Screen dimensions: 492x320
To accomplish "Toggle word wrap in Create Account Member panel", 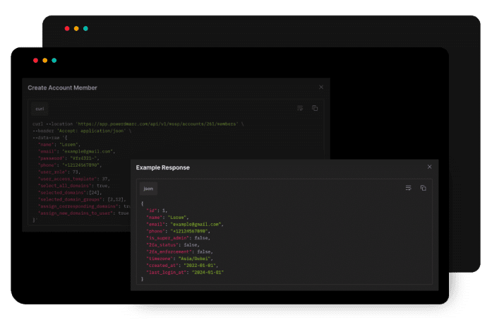I will pyautogui.click(x=300, y=108).
